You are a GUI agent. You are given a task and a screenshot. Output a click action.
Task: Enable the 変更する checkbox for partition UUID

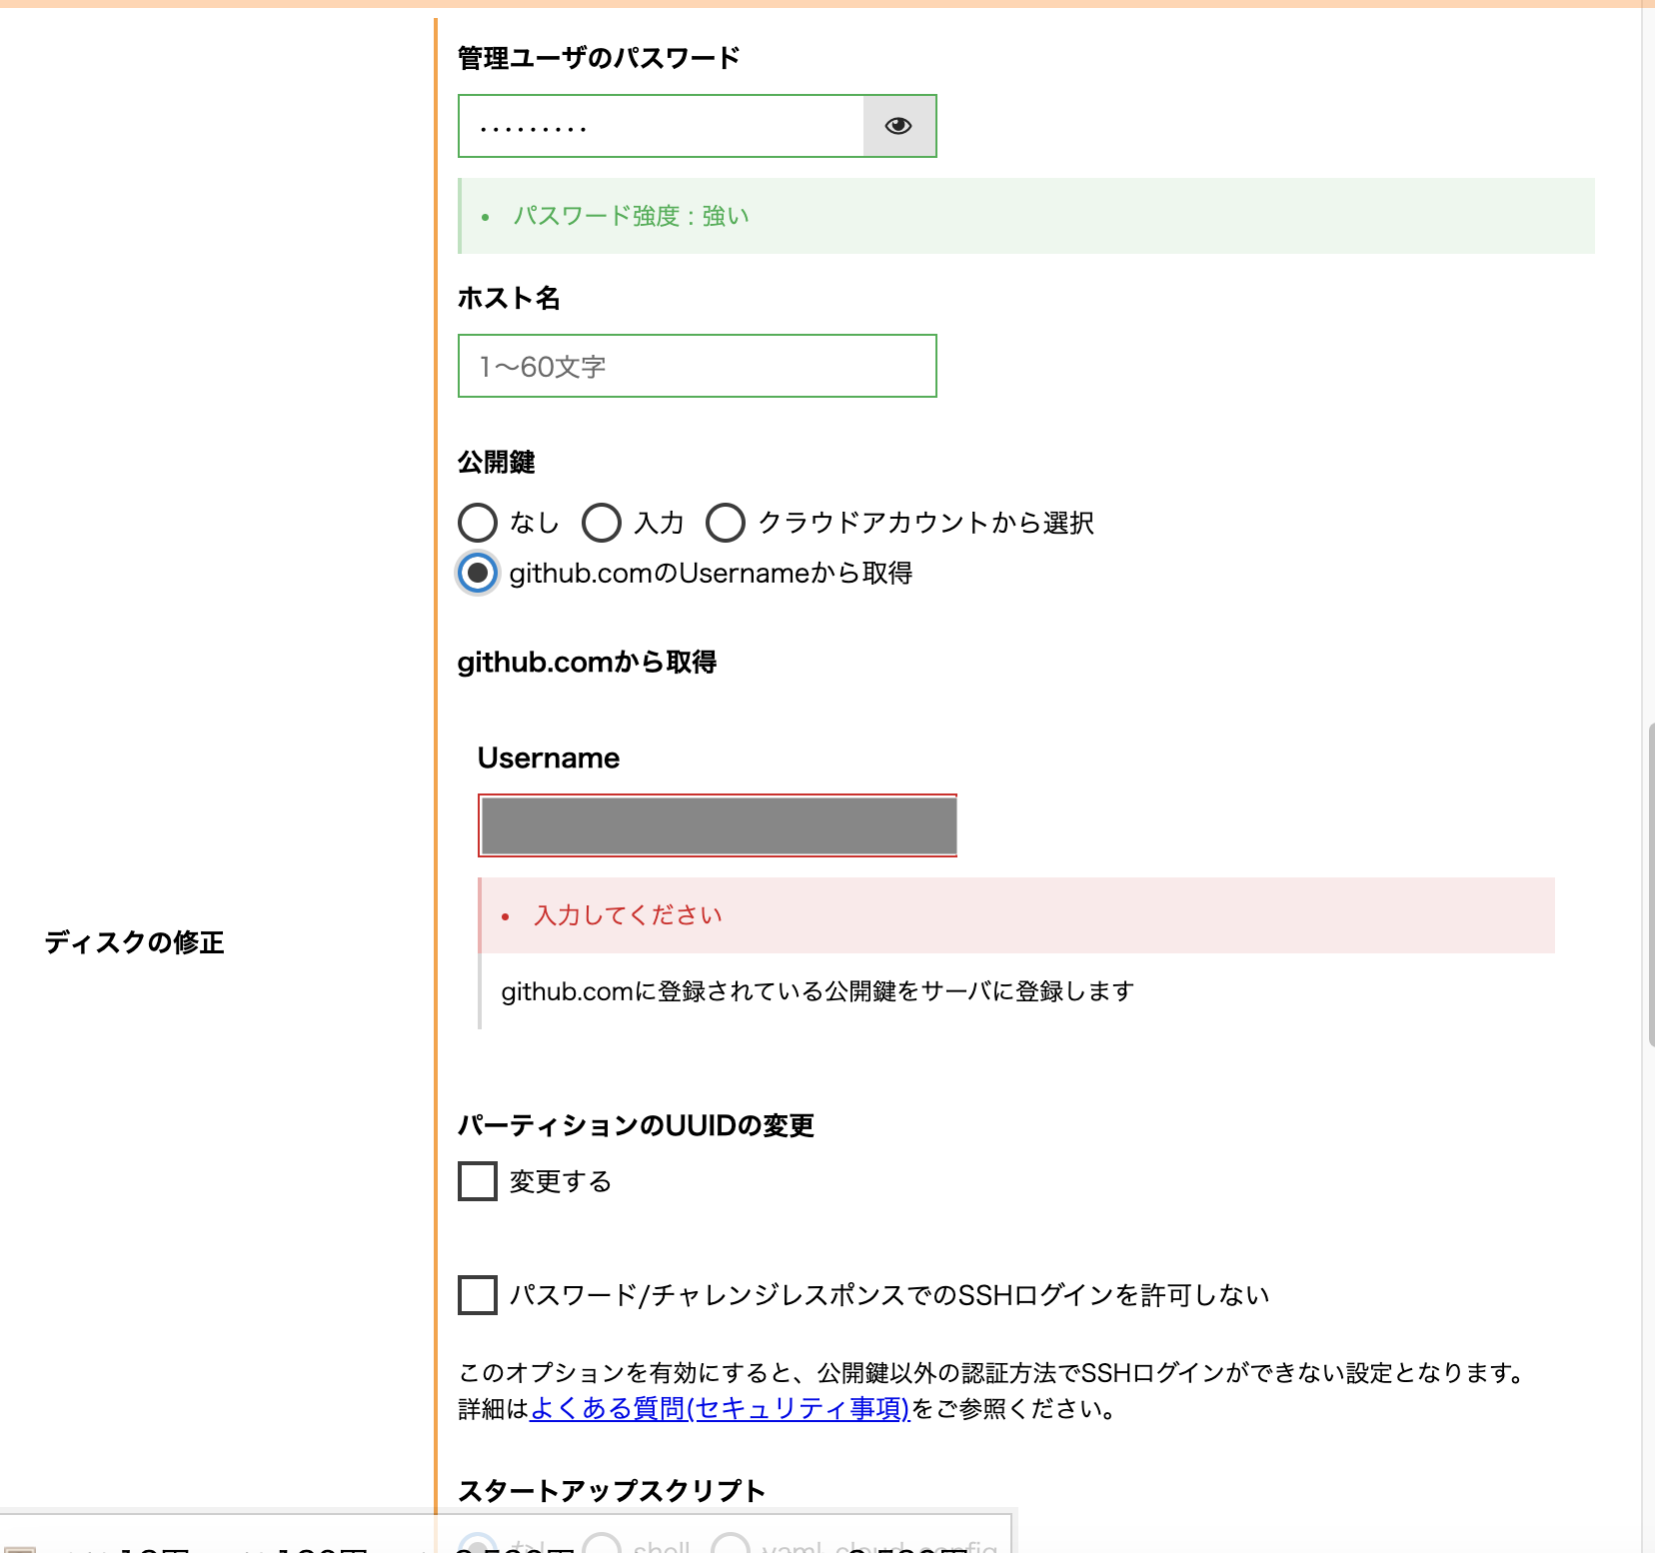tap(476, 1181)
